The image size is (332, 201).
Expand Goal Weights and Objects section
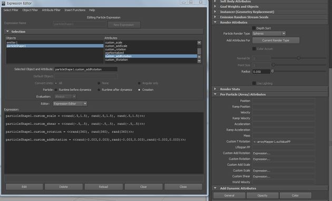pyautogui.click(x=215, y=6)
